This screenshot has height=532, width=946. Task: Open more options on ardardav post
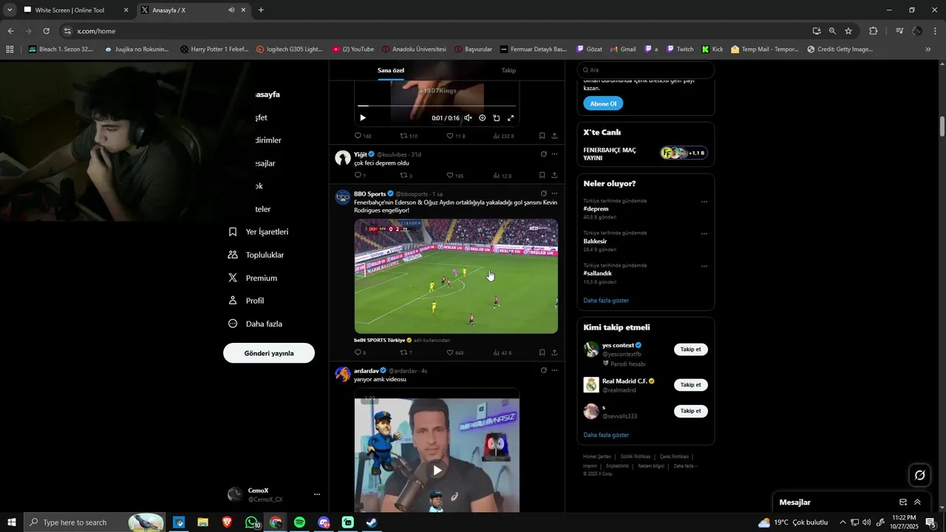[x=554, y=370]
